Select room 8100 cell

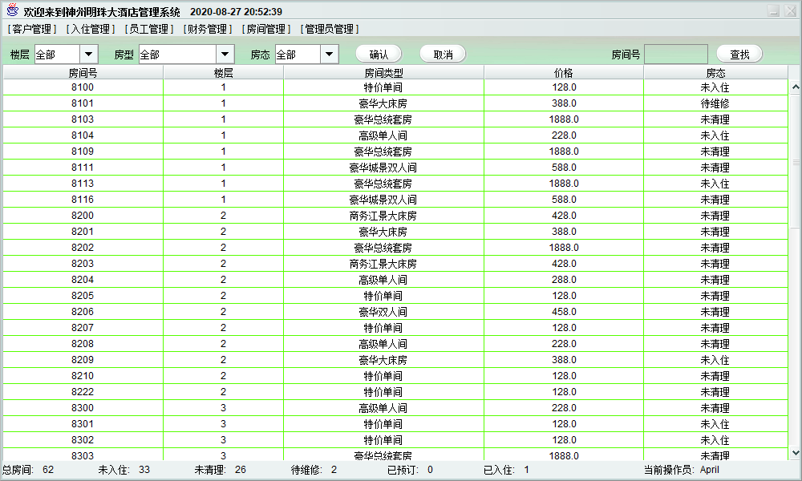click(83, 87)
